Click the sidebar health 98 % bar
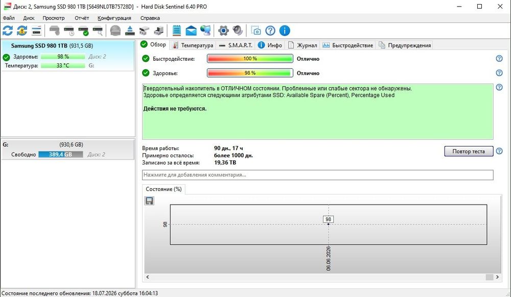This screenshot has width=511, height=297. pyautogui.click(x=63, y=57)
